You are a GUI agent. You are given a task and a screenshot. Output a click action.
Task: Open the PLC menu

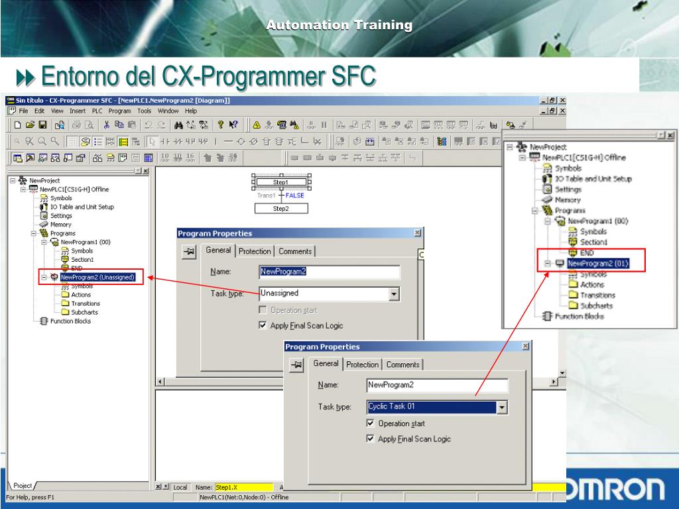click(97, 111)
